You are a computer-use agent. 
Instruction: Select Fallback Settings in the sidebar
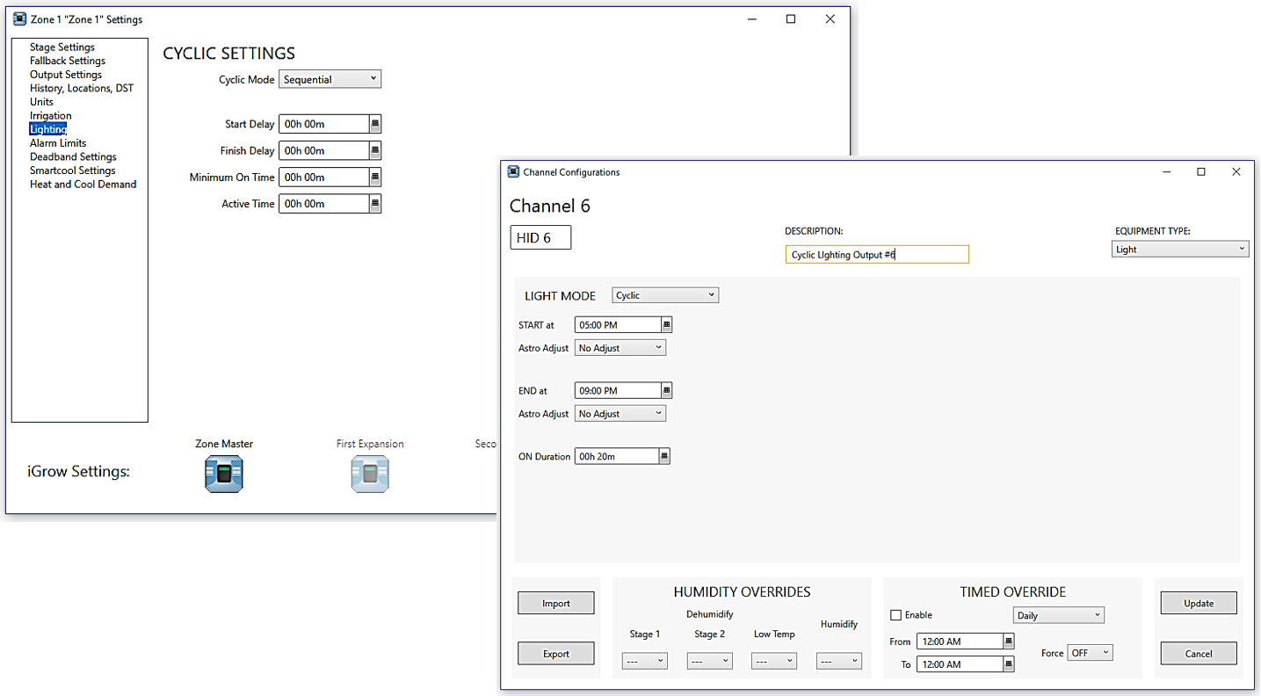[x=68, y=61]
